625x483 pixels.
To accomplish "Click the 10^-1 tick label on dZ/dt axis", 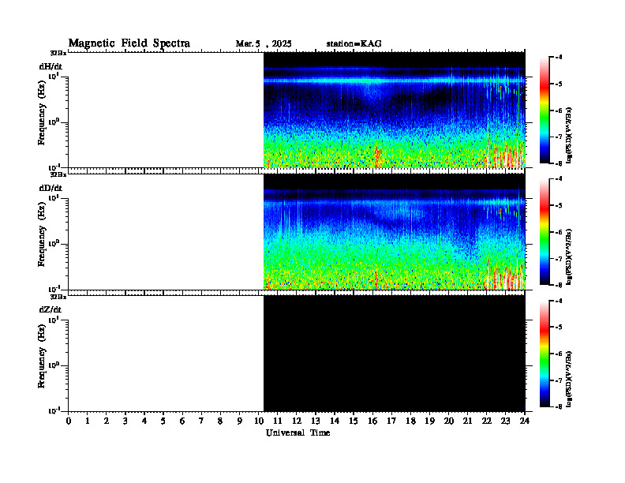I will tap(54, 410).
